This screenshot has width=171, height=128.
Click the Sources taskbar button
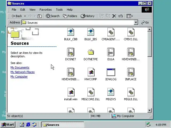tap(63, 125)
